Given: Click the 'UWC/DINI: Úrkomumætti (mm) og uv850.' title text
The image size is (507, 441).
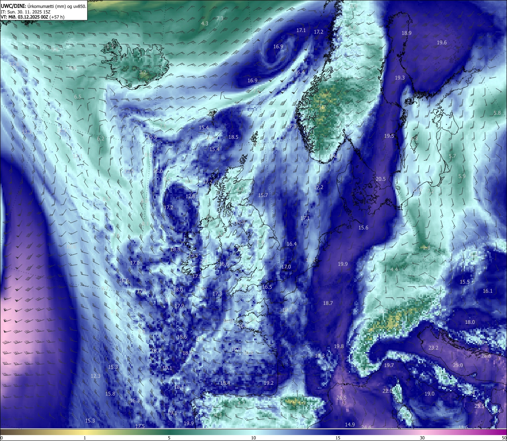Looking at the screenshot, I should 44,6.
